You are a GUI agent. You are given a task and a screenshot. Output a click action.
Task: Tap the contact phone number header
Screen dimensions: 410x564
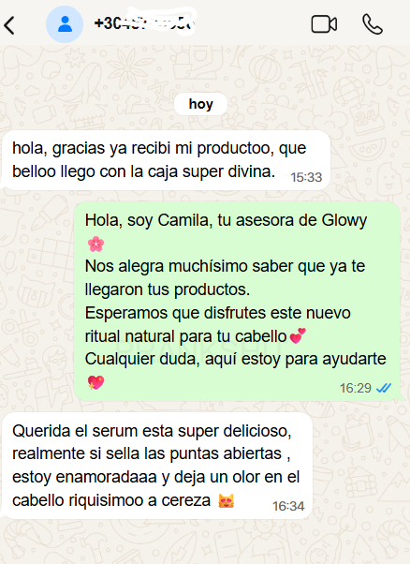145,23
